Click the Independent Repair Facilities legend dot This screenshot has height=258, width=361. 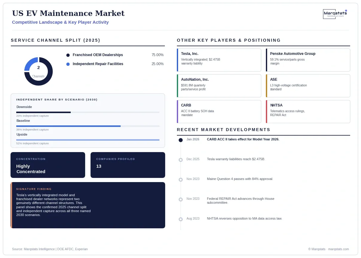pyautogui.click(x=68, y=64)
